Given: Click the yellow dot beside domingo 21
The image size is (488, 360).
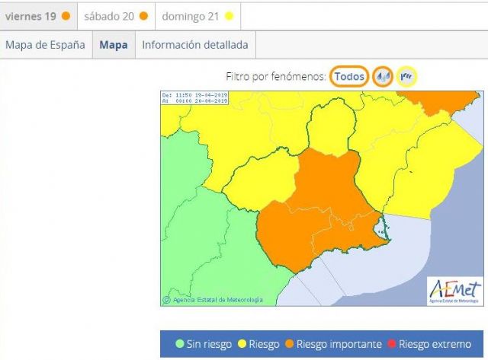Looking at the screenshot, I should (x=229, y=16).
